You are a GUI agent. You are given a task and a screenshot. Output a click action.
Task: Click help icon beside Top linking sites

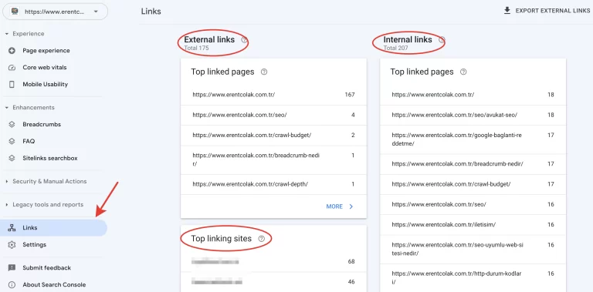coord(261,239)
